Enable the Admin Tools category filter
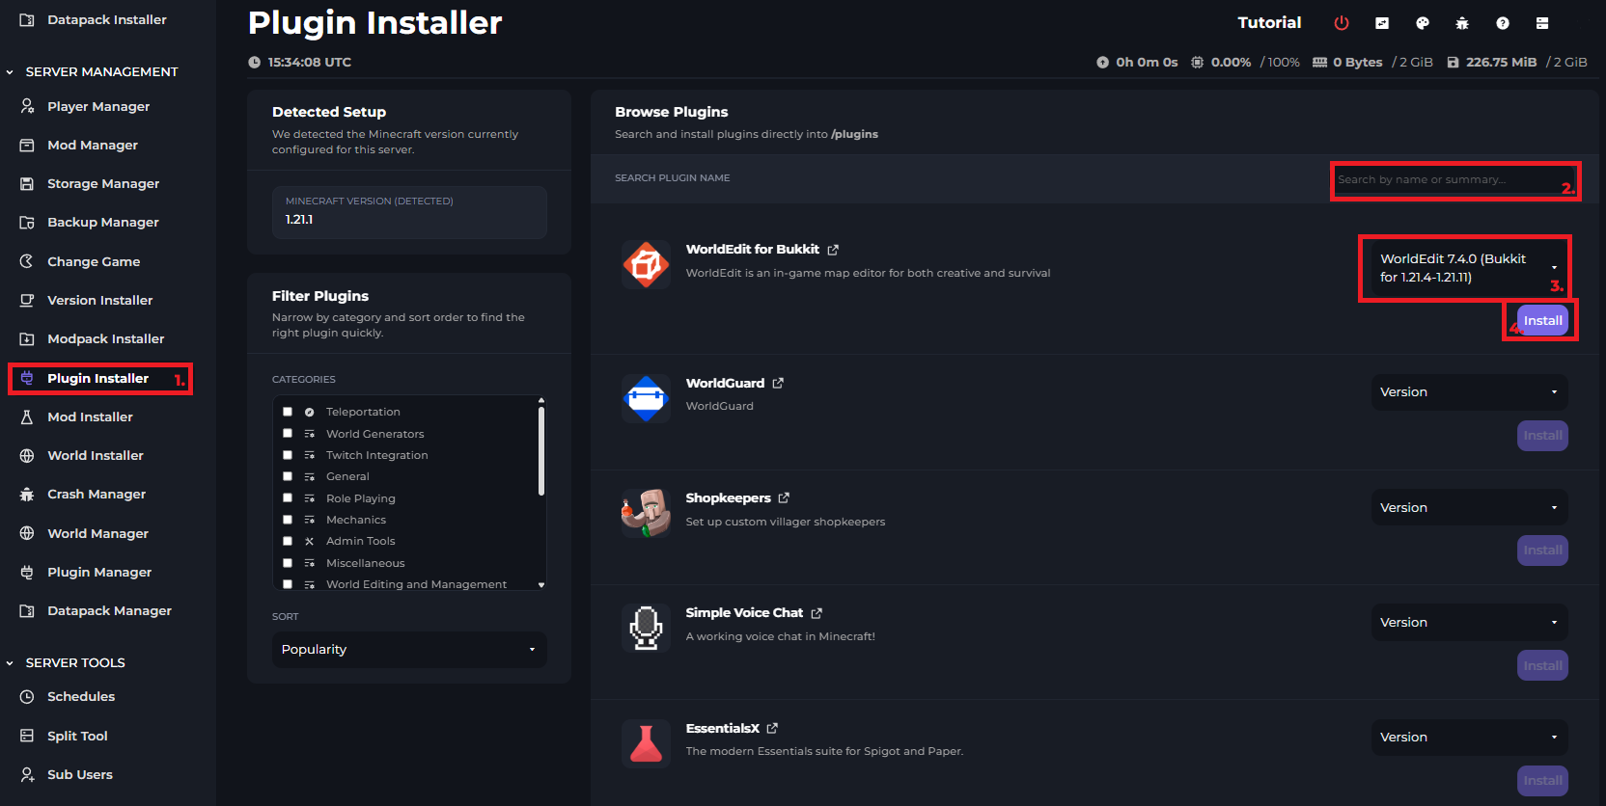This screenshot has width=1606, height=806. [288, 541]
